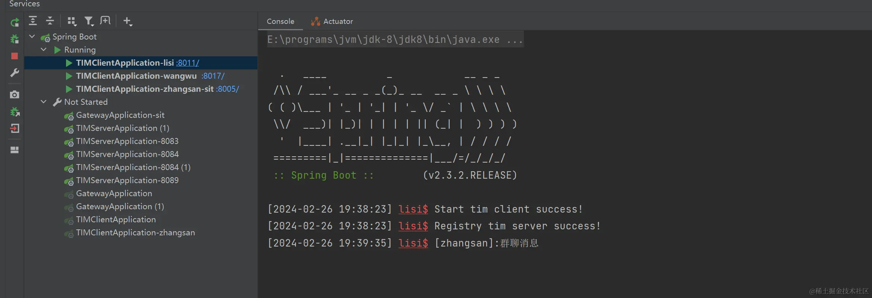Click the green play icon beside Running
This screenshot has width=872, height=298.
tap(57, 50)
